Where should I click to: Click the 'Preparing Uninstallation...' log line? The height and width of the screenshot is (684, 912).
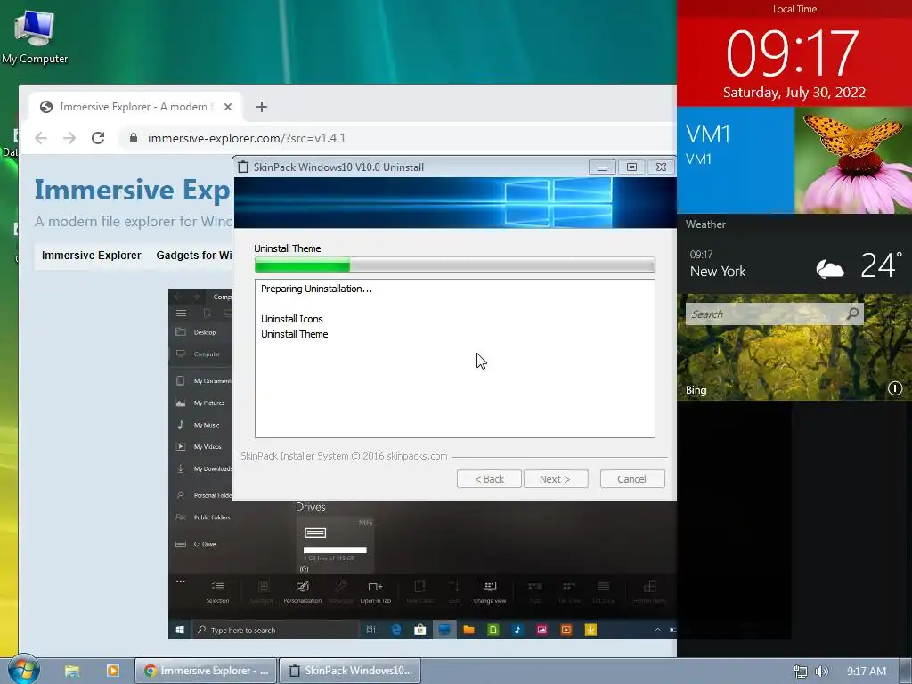point(316,289)
